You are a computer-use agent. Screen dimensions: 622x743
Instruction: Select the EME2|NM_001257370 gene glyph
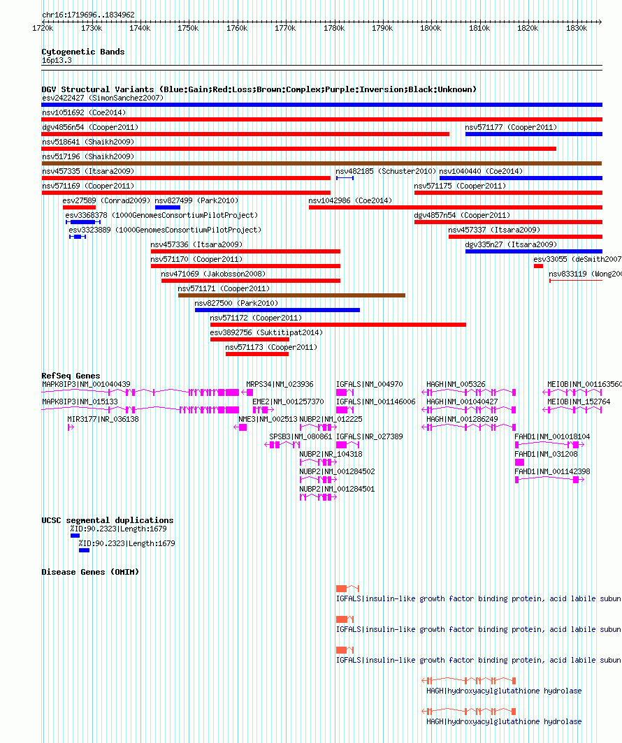pos(263,410)
